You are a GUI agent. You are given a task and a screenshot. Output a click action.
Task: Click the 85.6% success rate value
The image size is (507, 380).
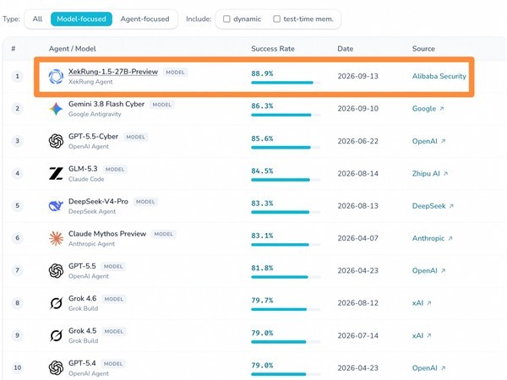[x=262, y=138]
